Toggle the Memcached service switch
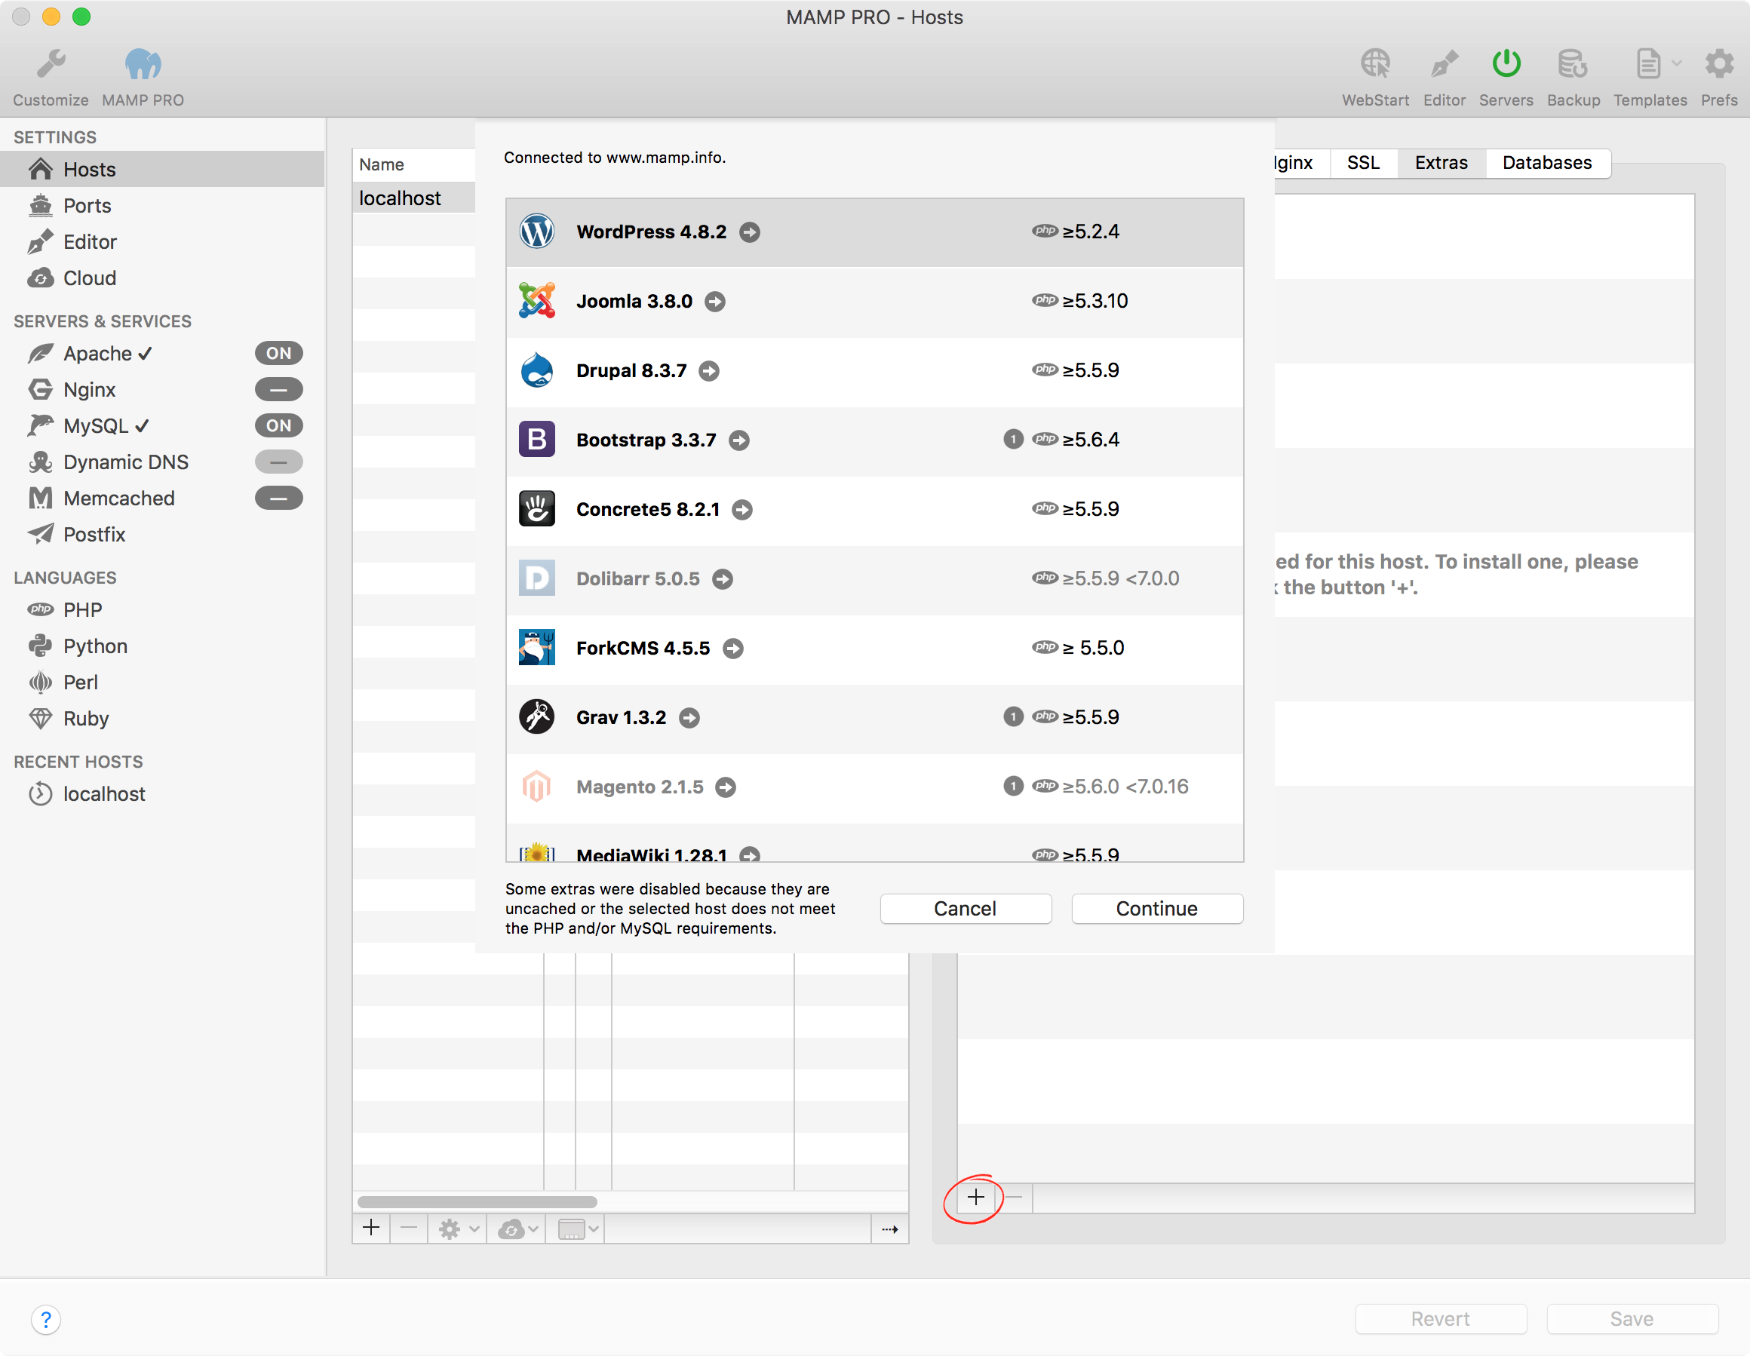The height and width of the screenshot is (1356, 1750). pos(278,499)
